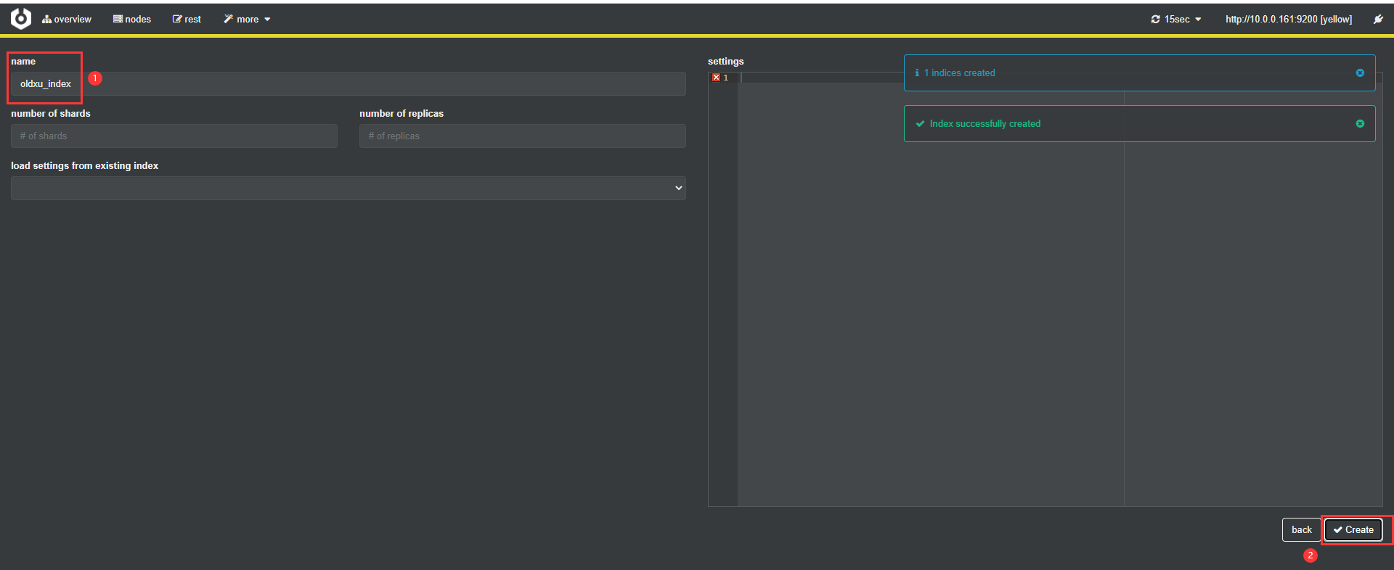This screenshot has width=1394, height=570.
Task: Open the rest client page
Action: [187, 20]
